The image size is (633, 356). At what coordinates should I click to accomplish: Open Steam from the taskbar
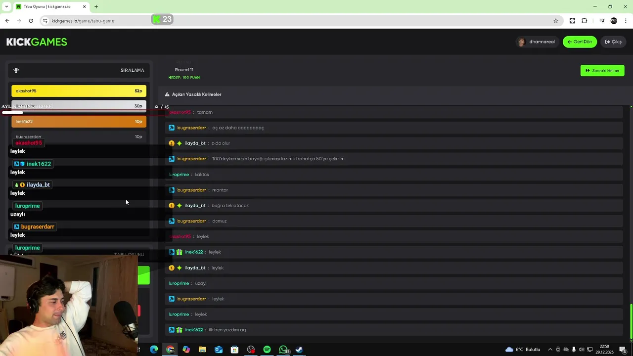coord(299,350)
